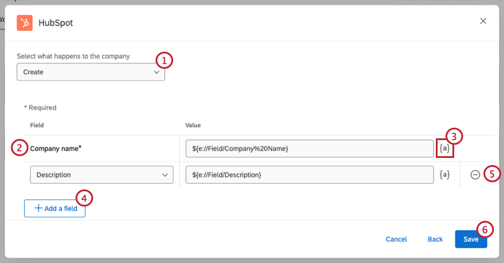Go Back to the previous step

point(435,239)
